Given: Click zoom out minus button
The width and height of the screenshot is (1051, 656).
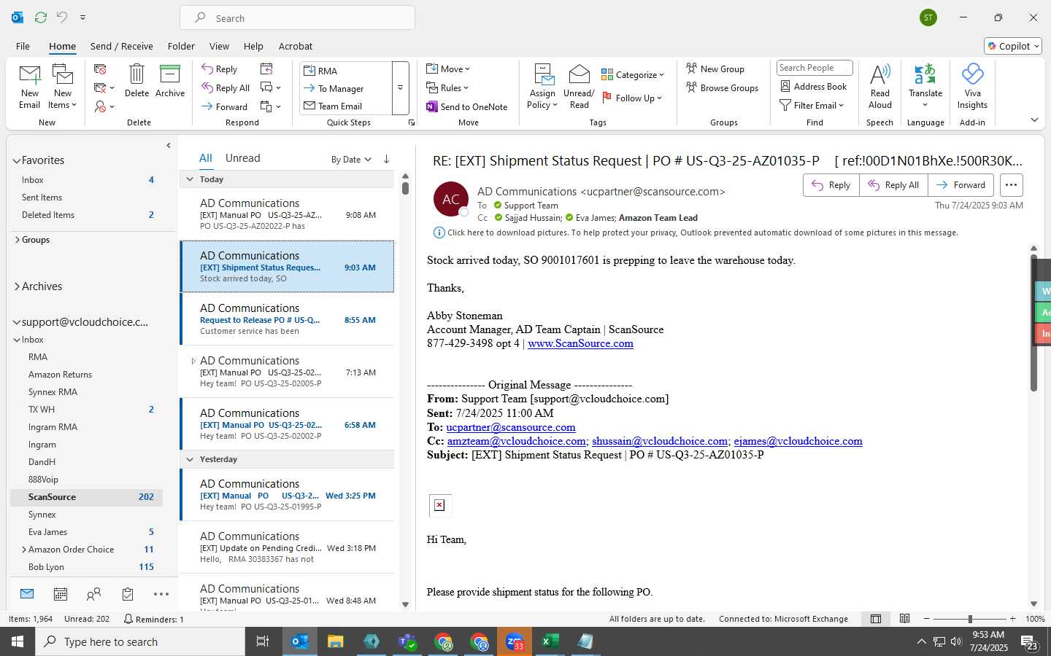Looking at the screenshot, I should click(927, 619).
